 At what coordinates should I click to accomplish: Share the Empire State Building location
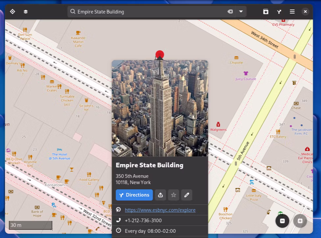click(160, 195)
